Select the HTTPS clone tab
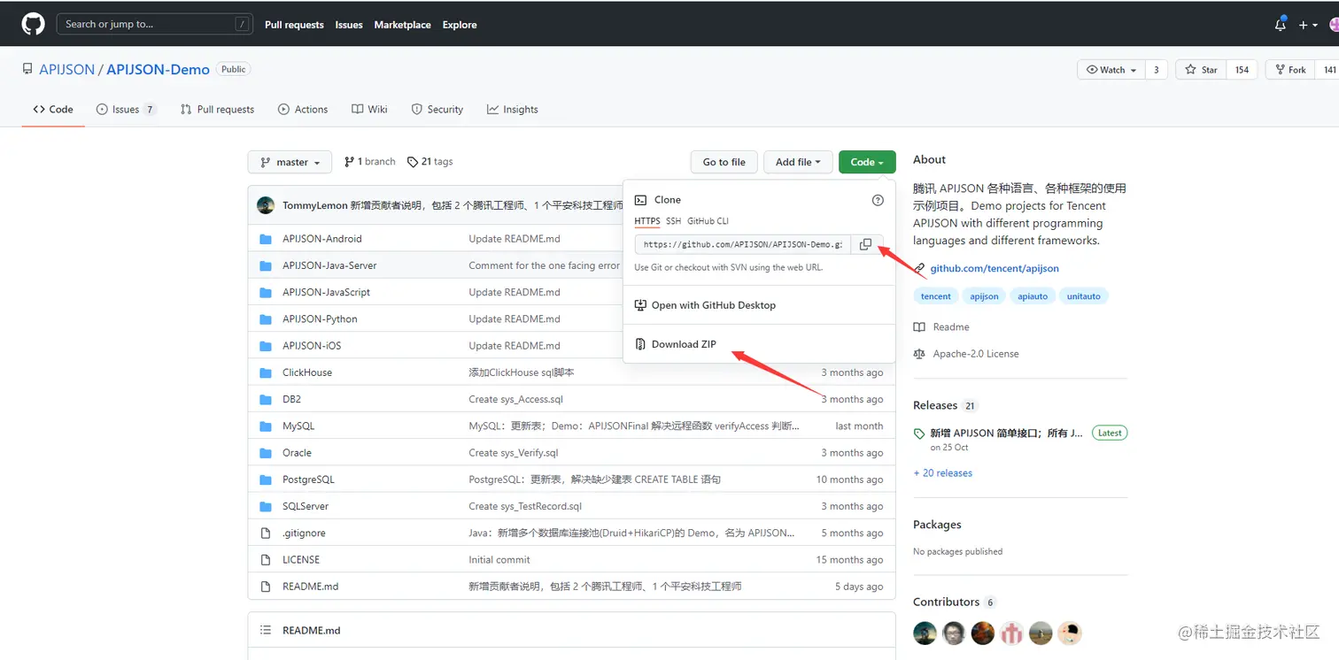Image resolution: width=1339 pixels, height=660 pixels. [647, 221]
